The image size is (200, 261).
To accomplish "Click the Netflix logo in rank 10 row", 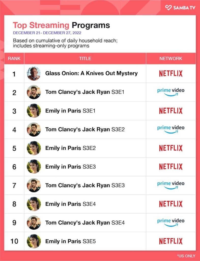I will [171, 241].
